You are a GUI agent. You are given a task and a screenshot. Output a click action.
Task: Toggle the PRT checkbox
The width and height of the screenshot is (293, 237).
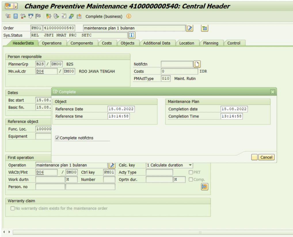pos(191,172)
